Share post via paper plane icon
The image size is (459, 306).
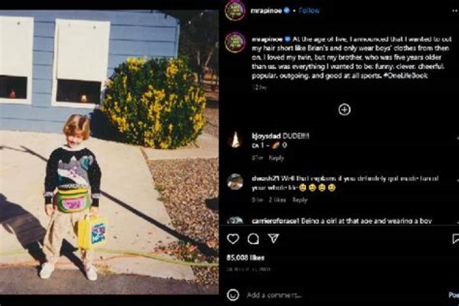[x=273, y=238]
